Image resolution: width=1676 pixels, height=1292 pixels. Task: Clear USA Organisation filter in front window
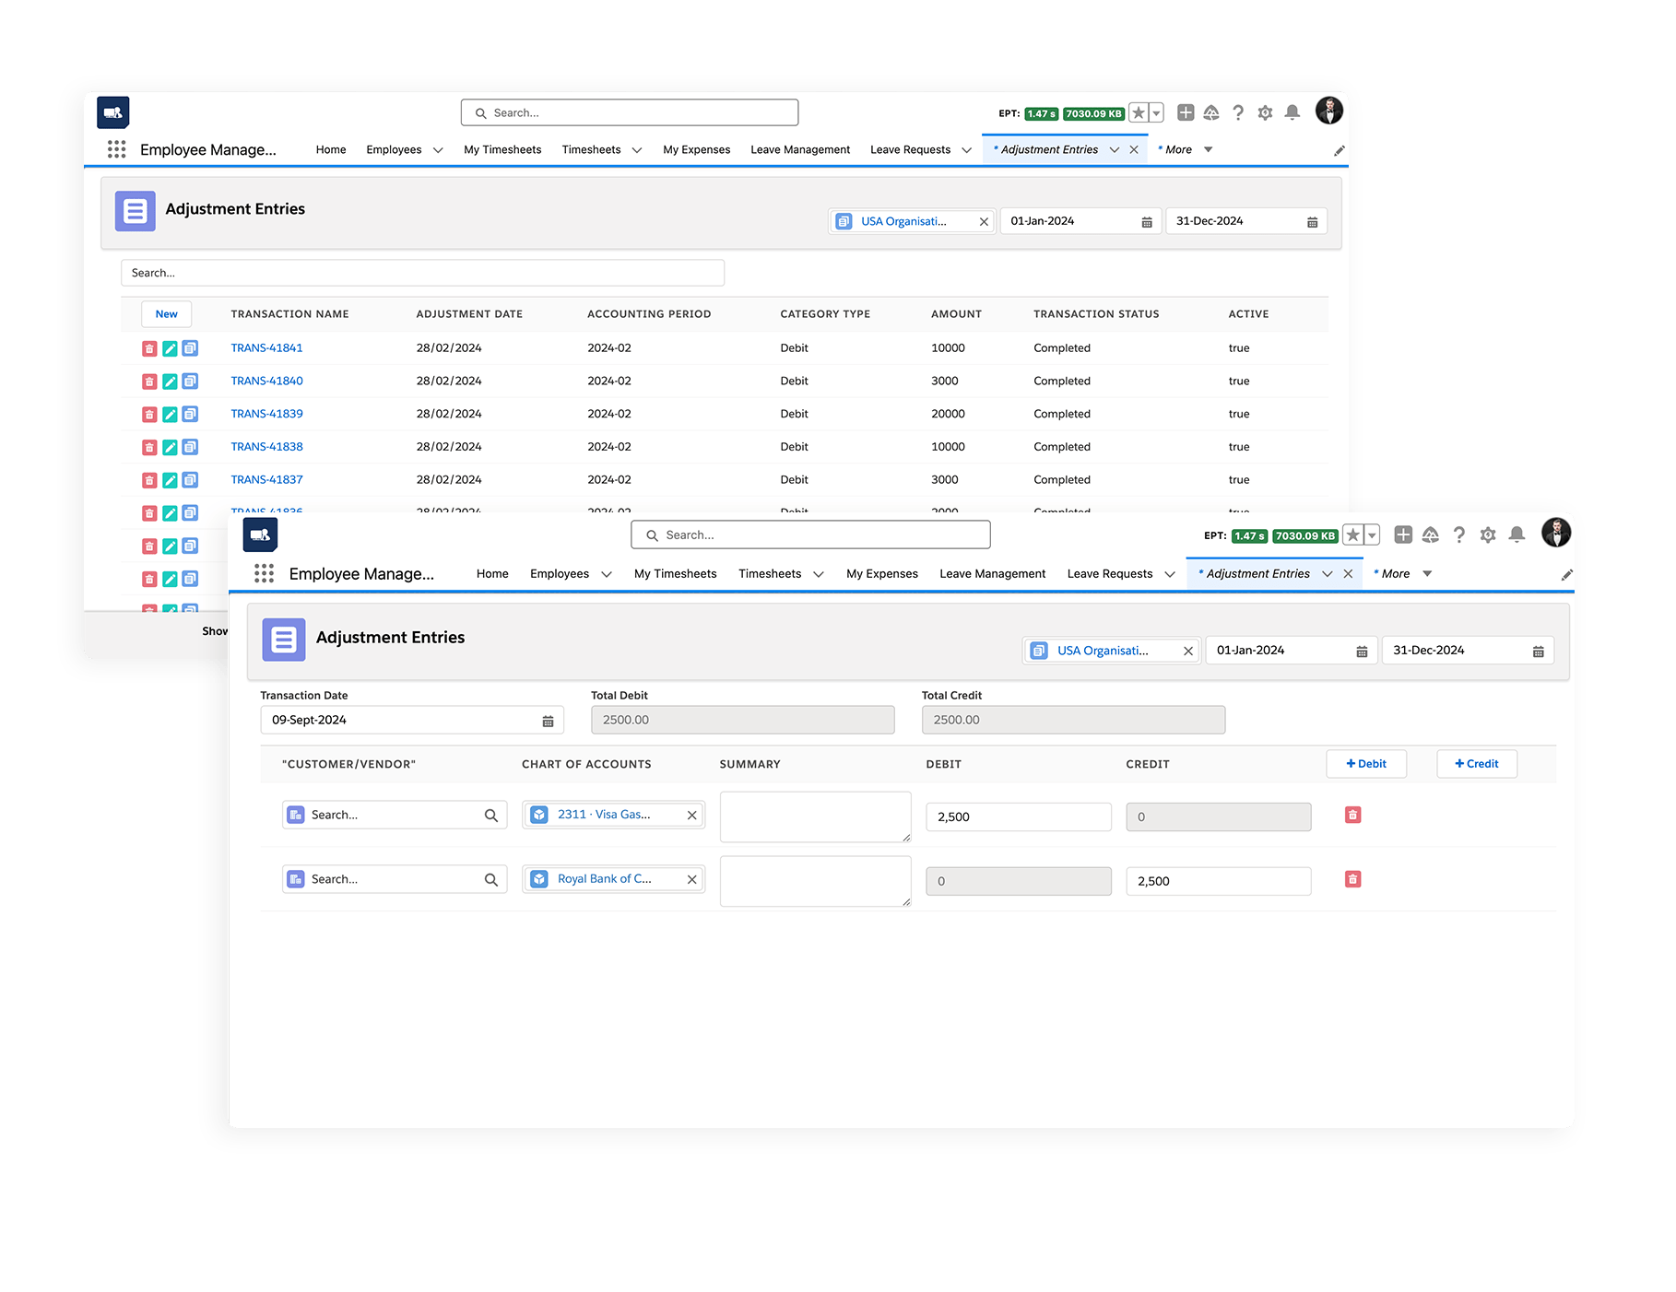1188,651
